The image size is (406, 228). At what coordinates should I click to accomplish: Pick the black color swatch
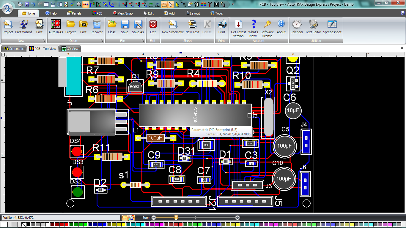click(28, 225)
